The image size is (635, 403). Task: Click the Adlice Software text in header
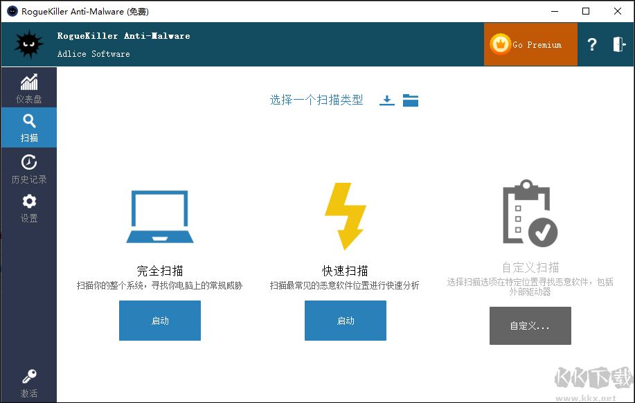coord(93,54)
